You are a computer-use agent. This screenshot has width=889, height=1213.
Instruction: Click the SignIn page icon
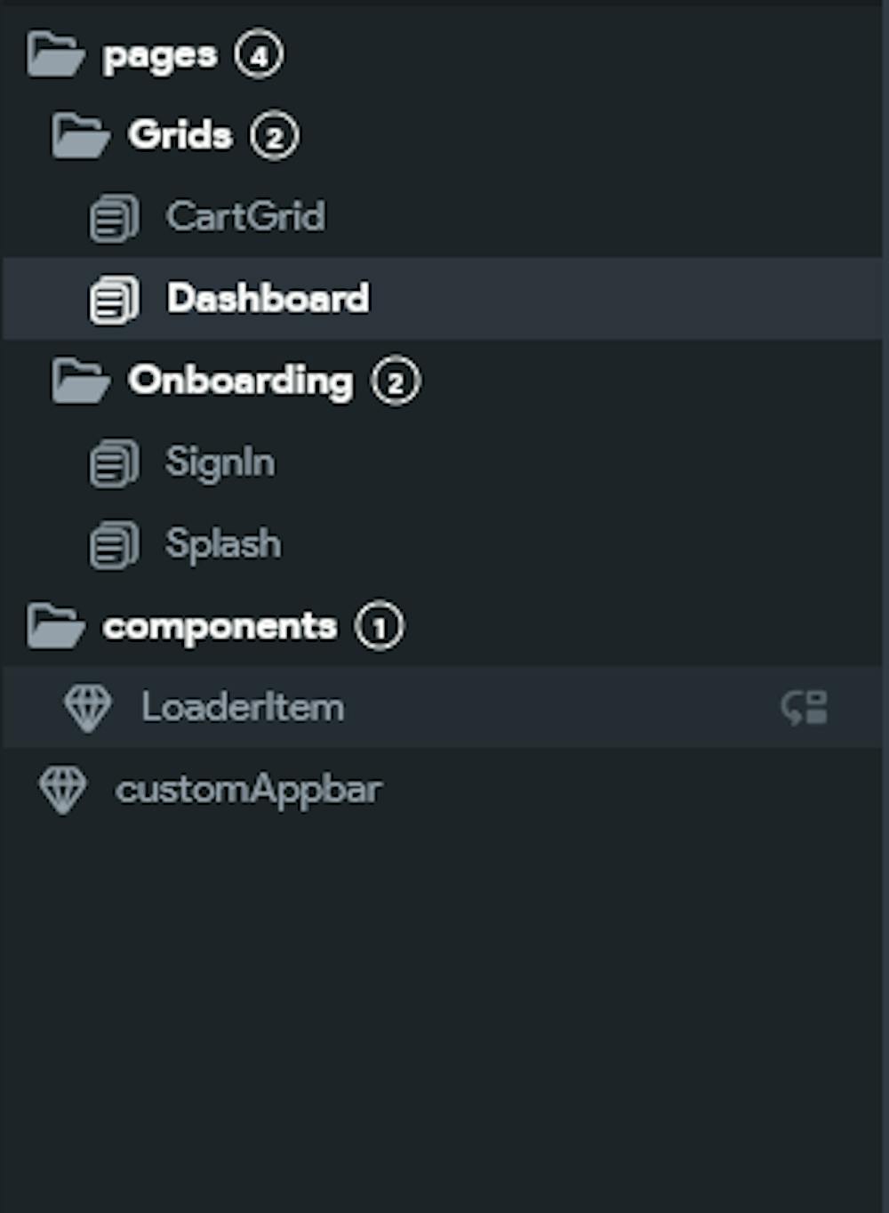click(114, 463)
